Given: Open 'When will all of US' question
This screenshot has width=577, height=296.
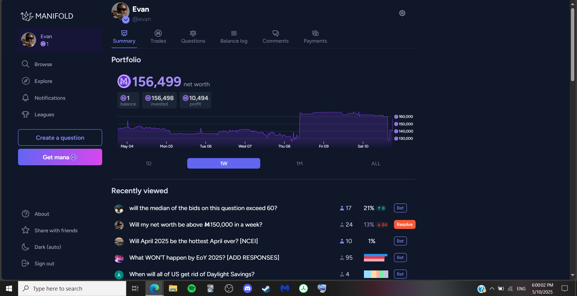Looking at the screenshot, I should (192, 274).
